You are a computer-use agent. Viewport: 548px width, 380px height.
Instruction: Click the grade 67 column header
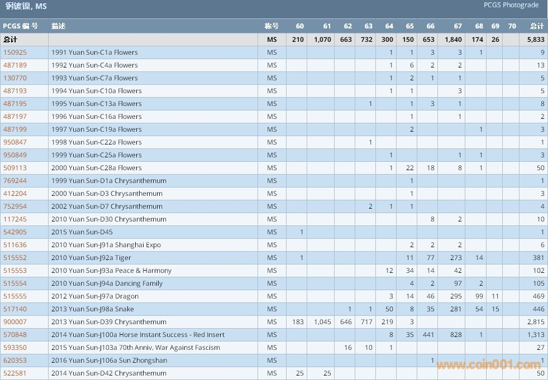pyautogui.click(x=458, y=26)
